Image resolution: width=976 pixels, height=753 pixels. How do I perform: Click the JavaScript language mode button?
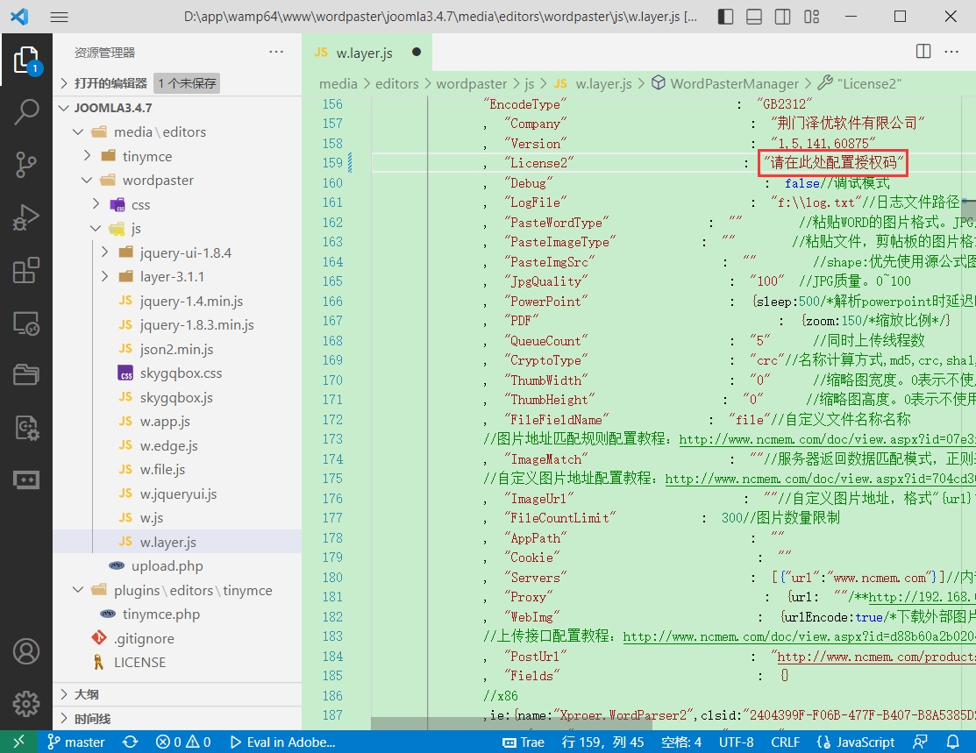point(857,742)
